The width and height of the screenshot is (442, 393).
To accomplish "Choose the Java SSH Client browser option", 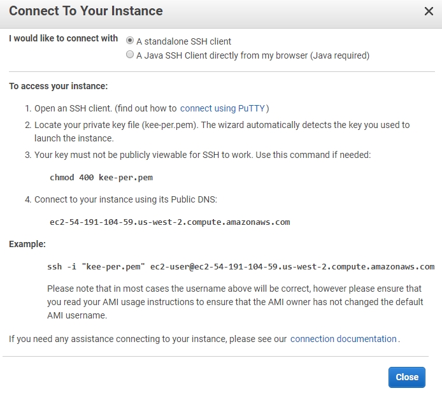I will (x=131, y=55).
